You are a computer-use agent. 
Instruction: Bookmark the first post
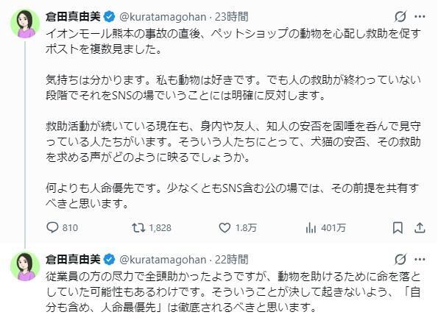click(x=398, y=227)
